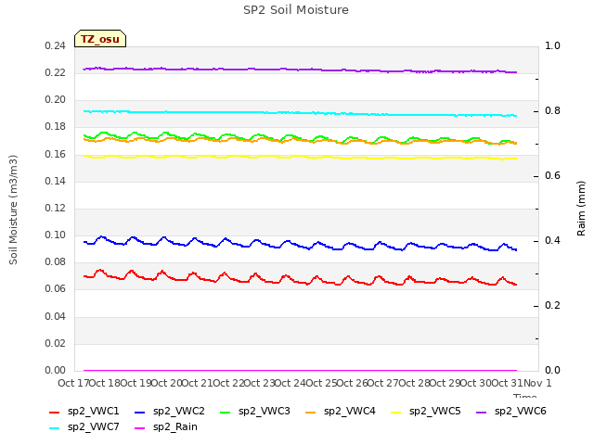Click the 0.20 left axis value
This screenshot has width=594, height=445.
[56, 99]
